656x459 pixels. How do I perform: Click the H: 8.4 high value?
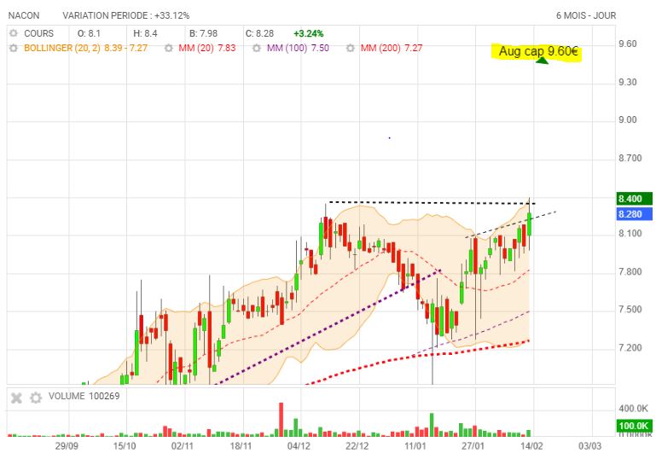click(145, 33)
